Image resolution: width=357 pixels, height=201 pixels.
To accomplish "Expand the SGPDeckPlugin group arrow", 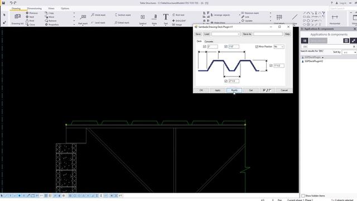I will coord(322,58).
